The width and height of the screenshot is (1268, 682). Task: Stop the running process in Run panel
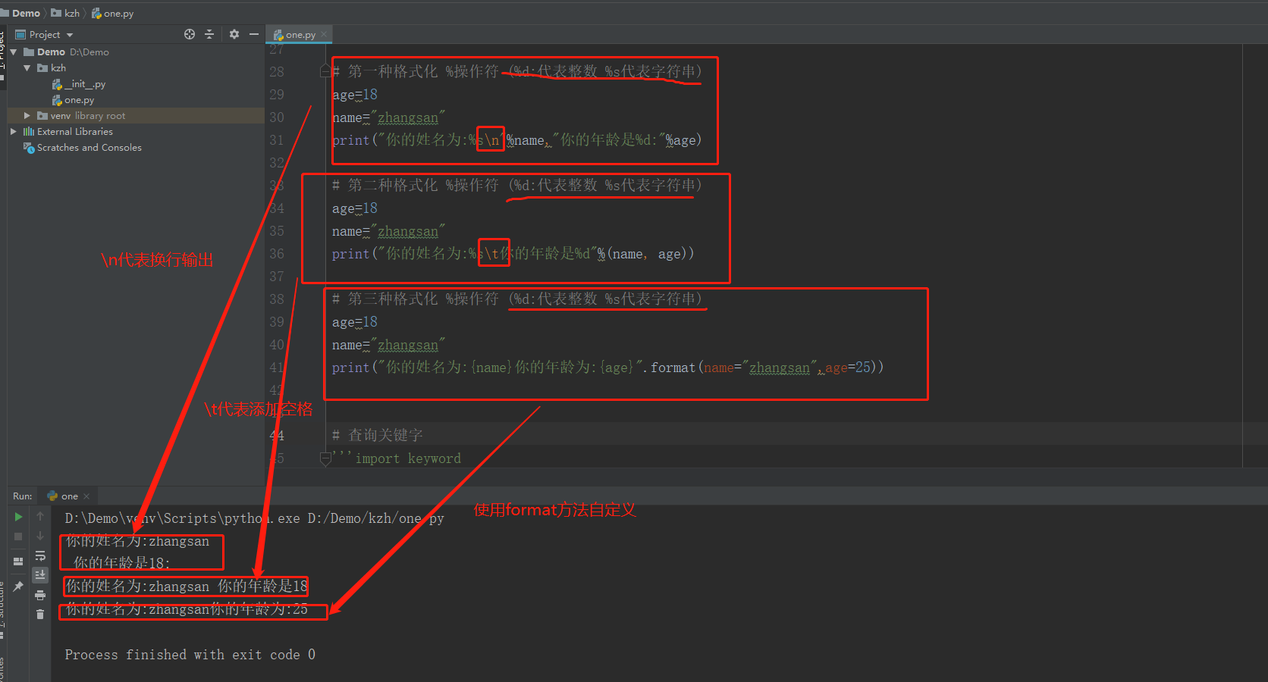[x=18, y=536]
